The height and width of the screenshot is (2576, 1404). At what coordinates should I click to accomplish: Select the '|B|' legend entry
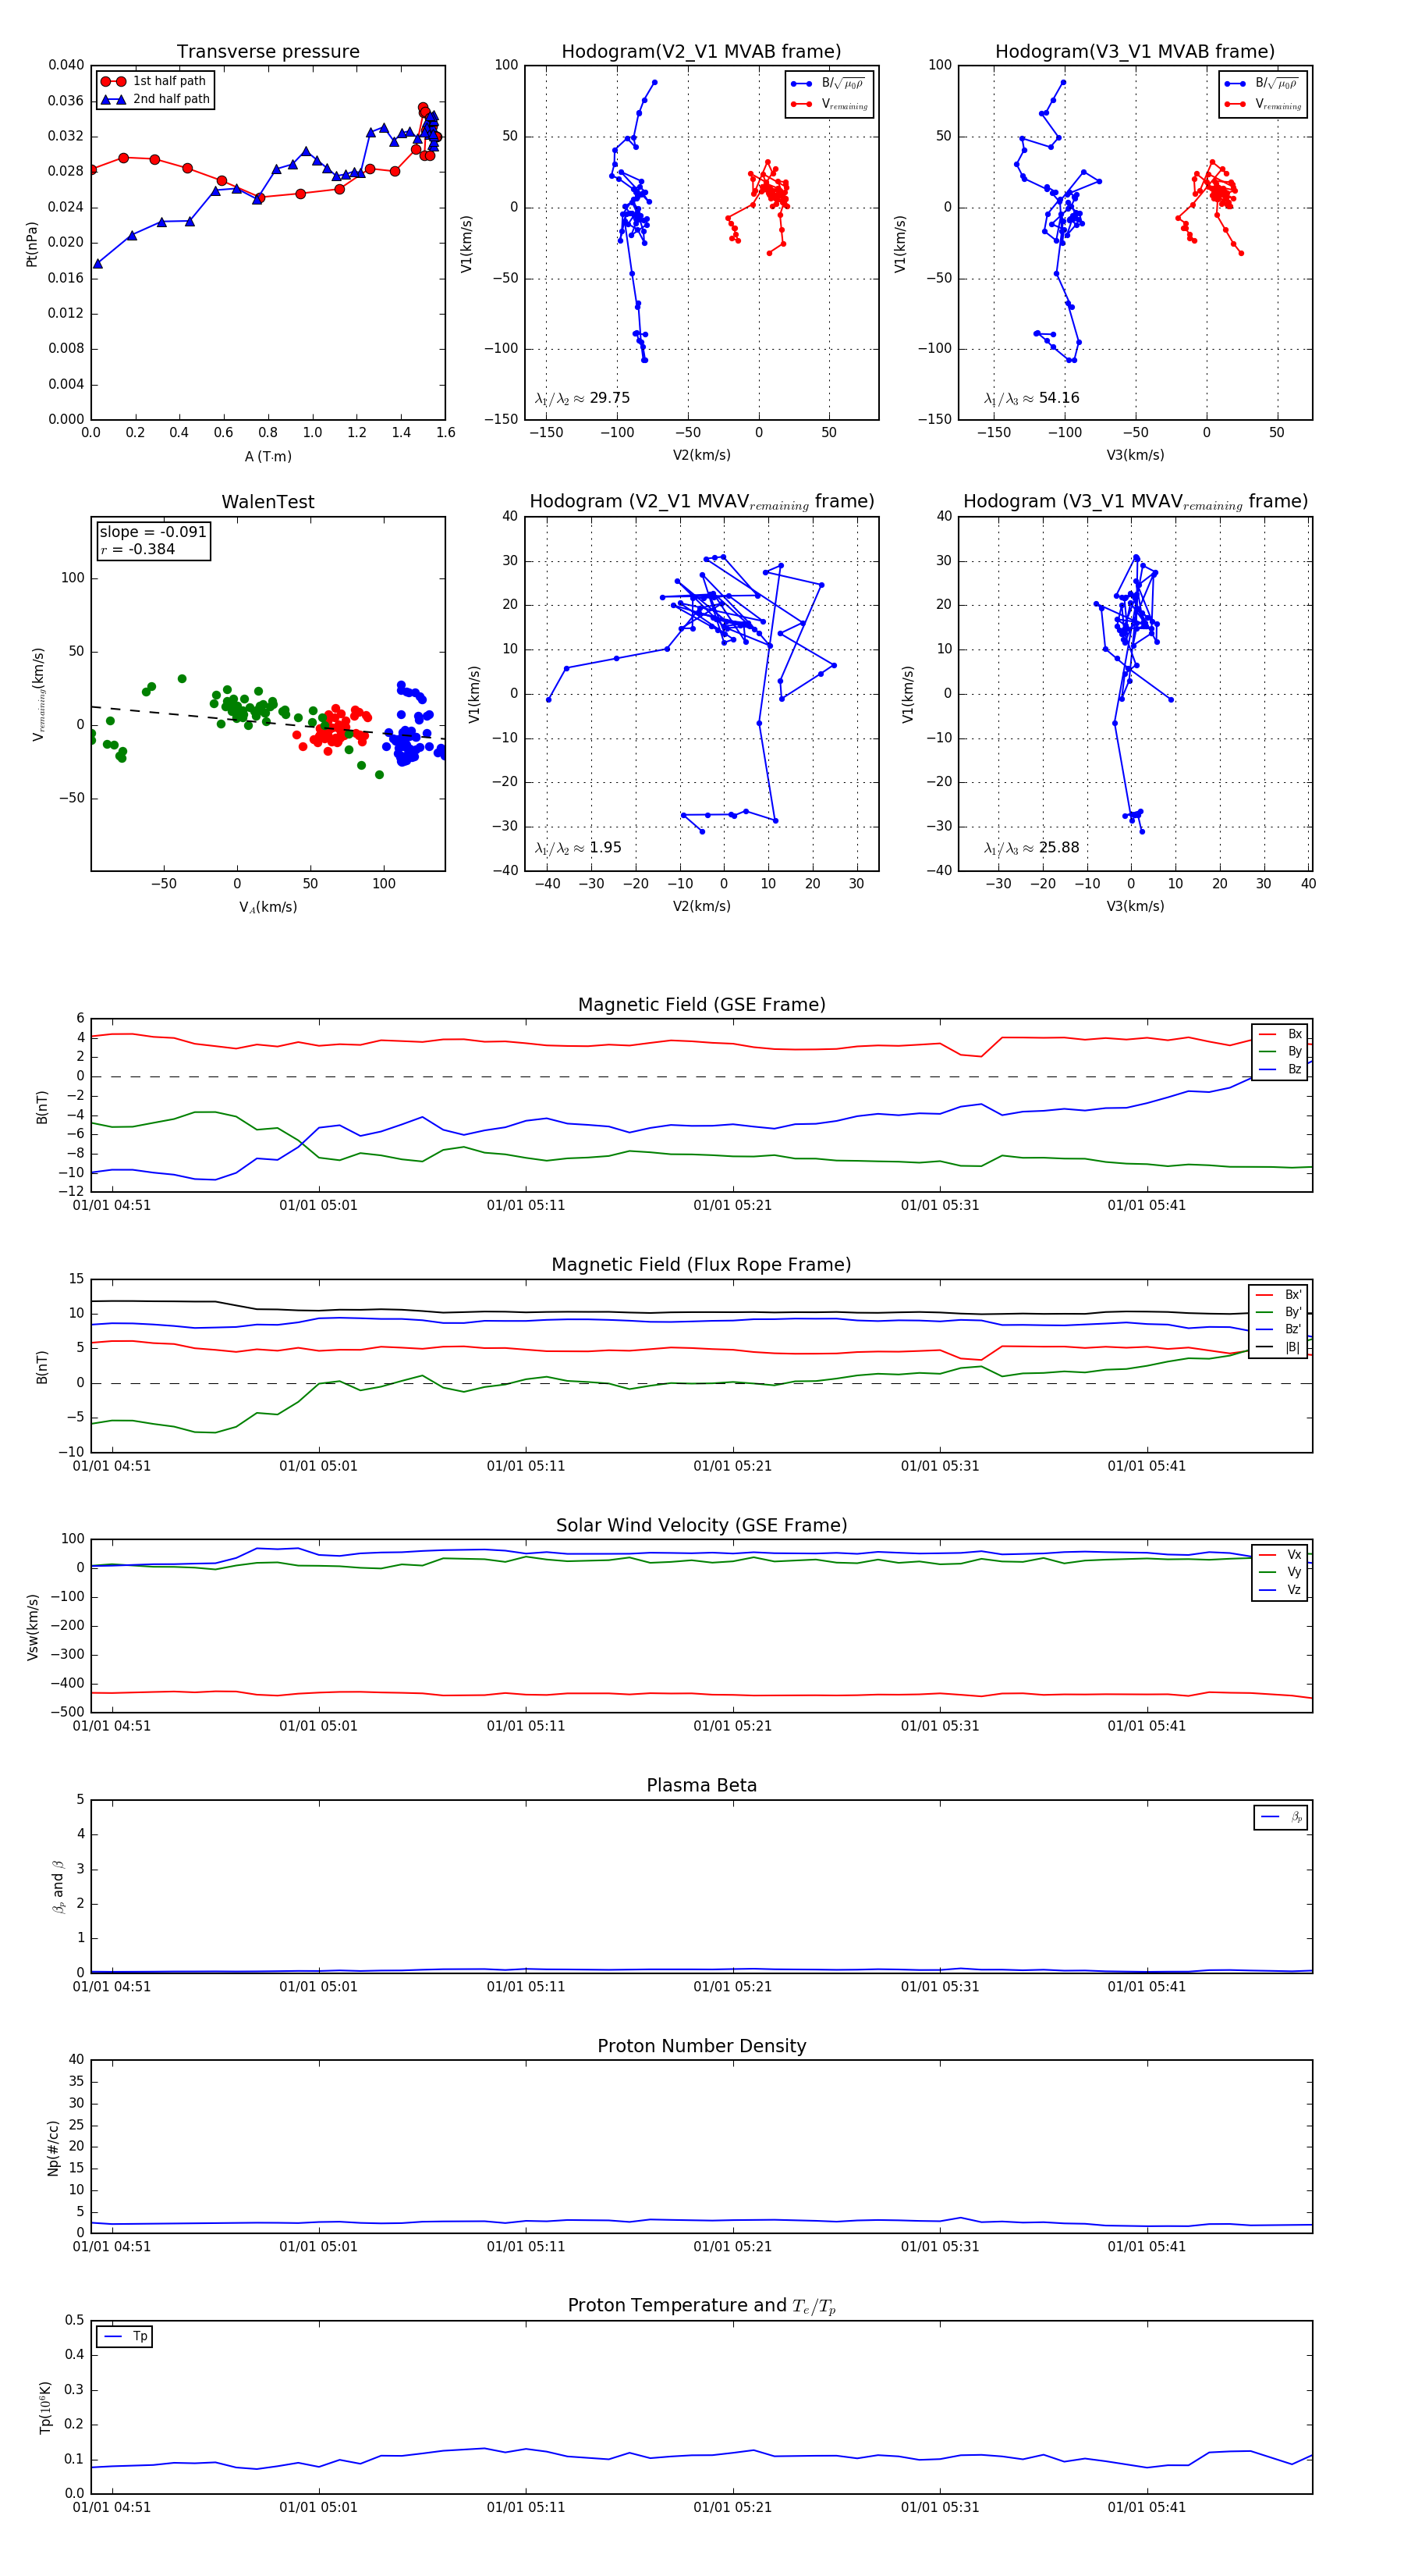1279,1348
